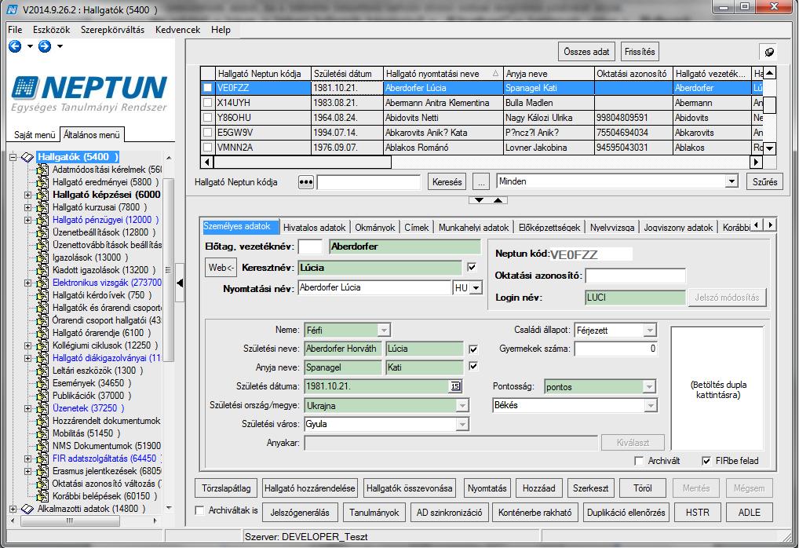The width and height of the screenshot is (799, 548).
Task: Toggle the checkbox beside Születési neve
Action: [473, 349]
